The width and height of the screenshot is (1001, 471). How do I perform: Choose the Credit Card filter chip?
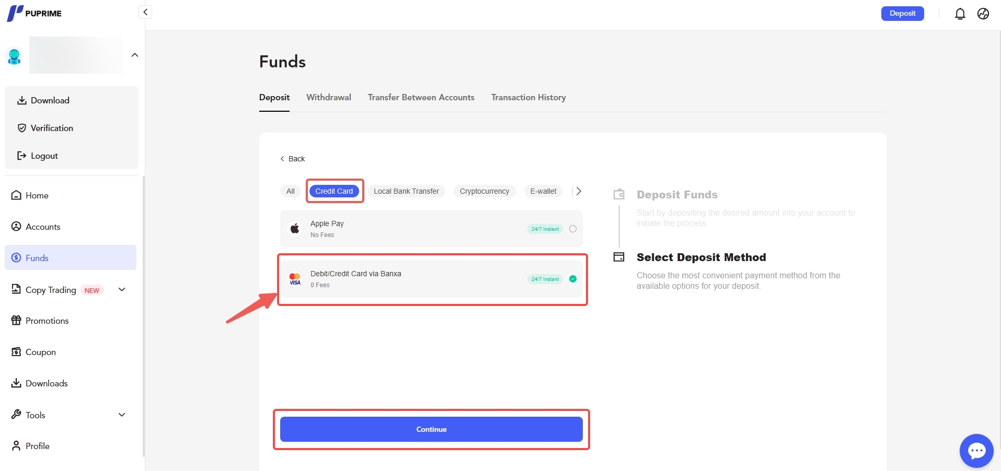334,191
